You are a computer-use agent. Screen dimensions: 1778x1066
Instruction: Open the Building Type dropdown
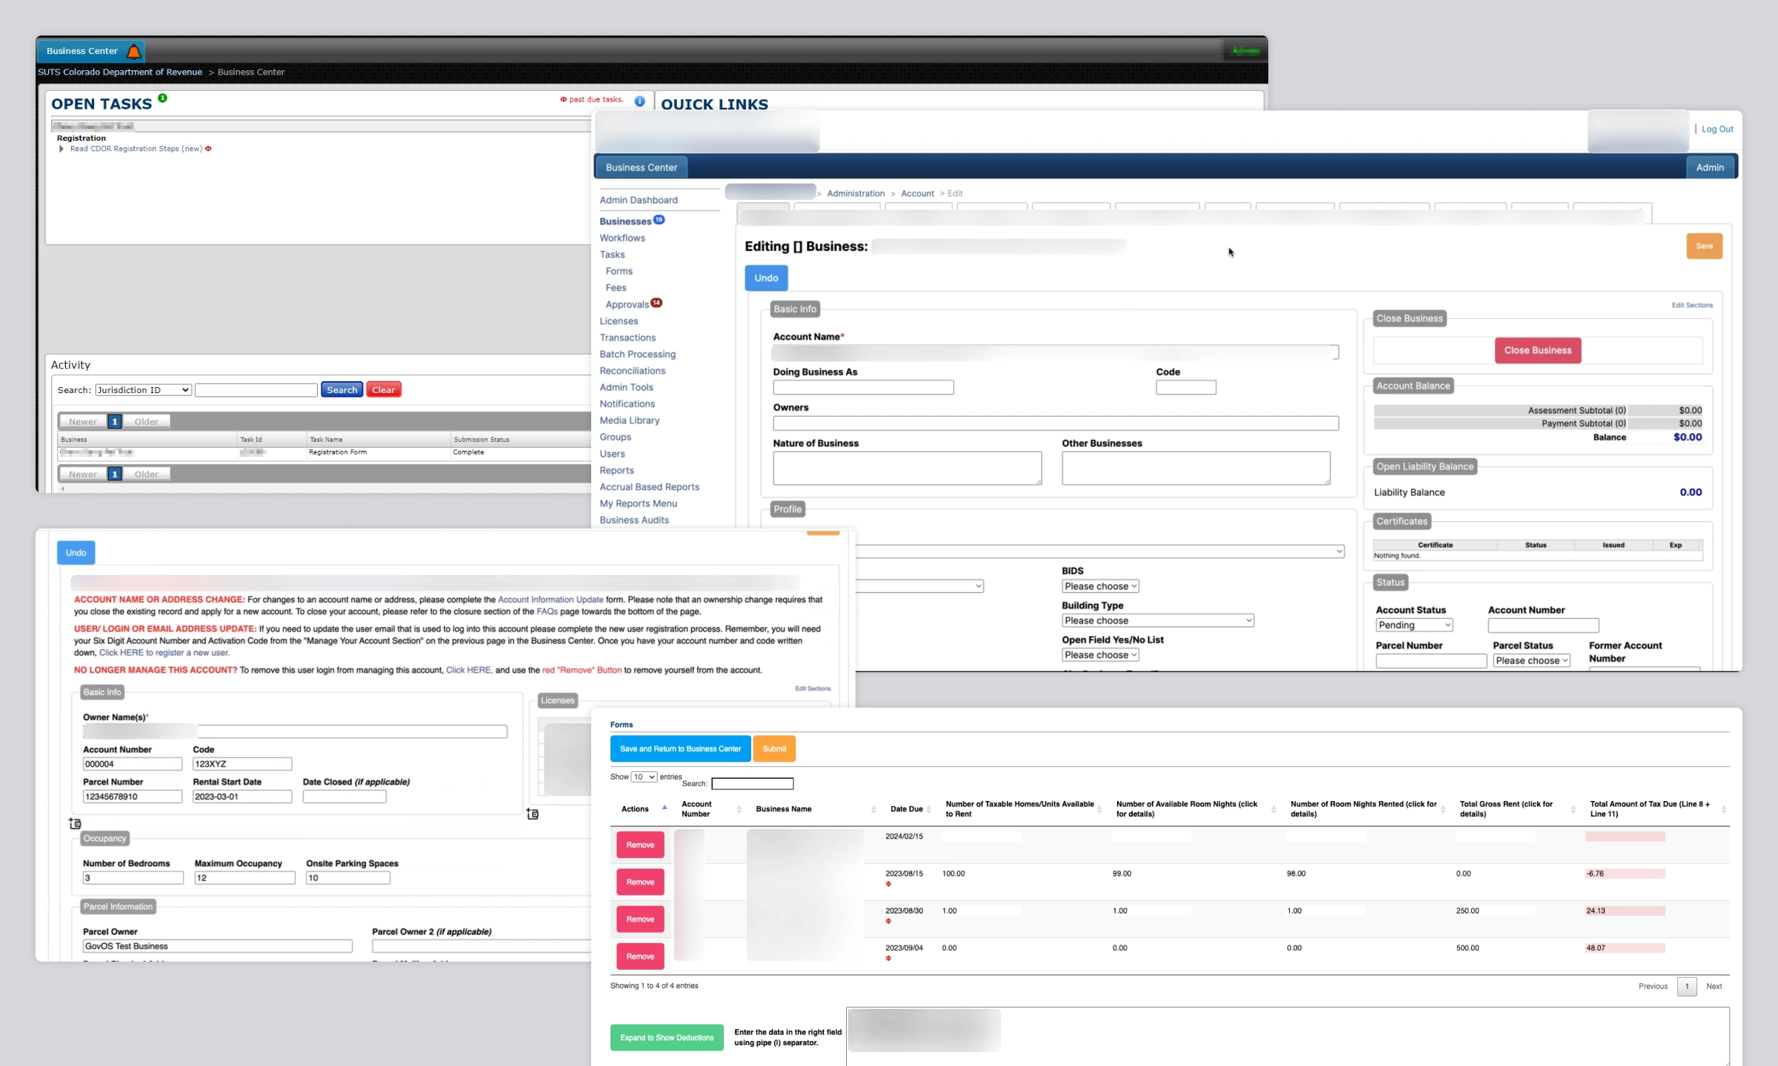click(1157, 620)
